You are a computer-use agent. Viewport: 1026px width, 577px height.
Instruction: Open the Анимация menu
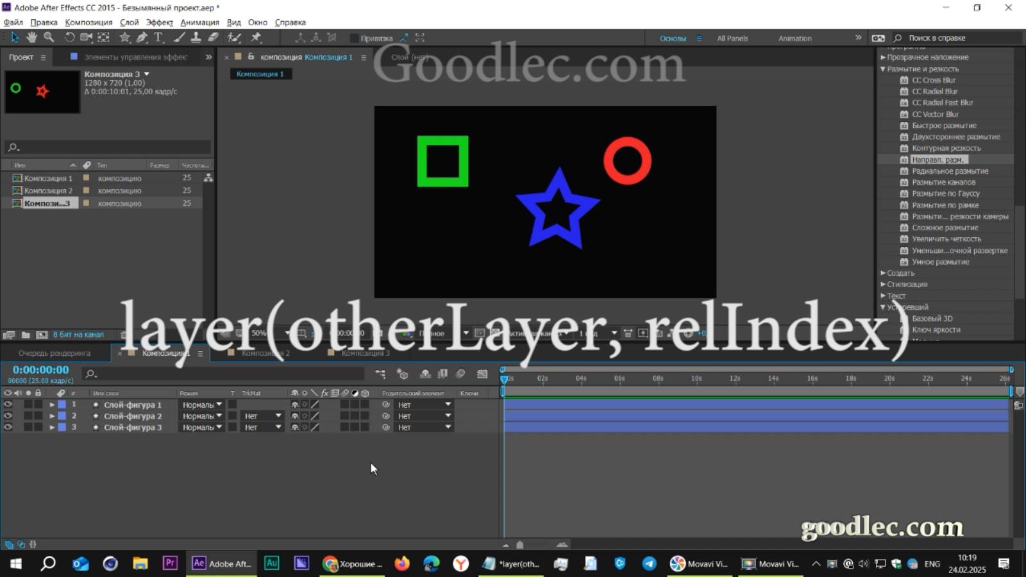click(x=199, y=22)
